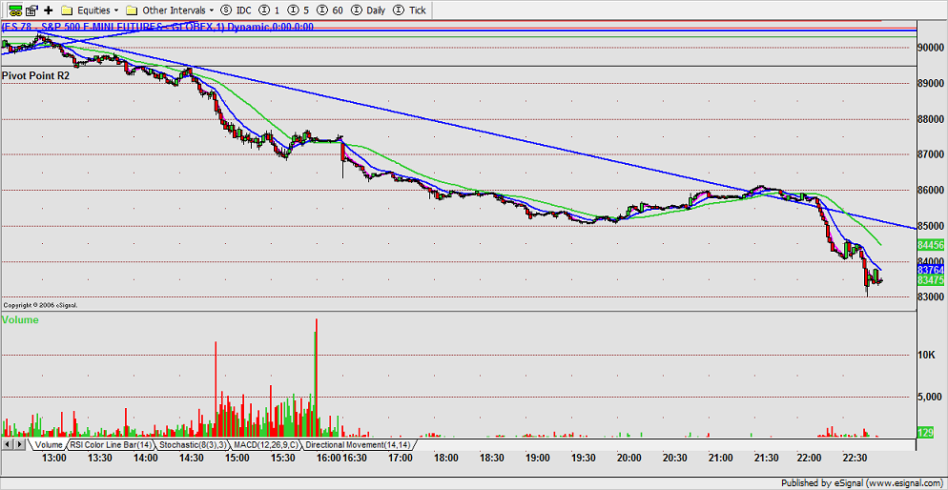
Task: Switch to the Daily interval
Action: coord(369,10)
